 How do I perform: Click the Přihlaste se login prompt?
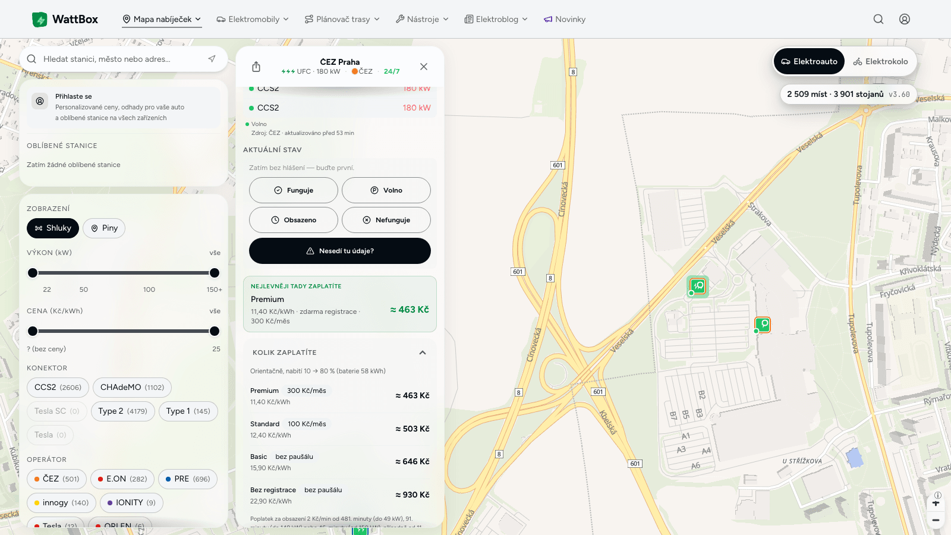(x=123, y=107)
